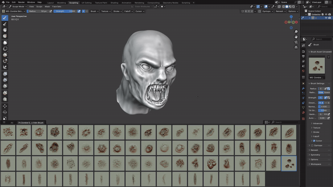Click the brush shelf Search field
Image resolution: width=333 pixels, height=187 pixels.
tap(285, 122)
